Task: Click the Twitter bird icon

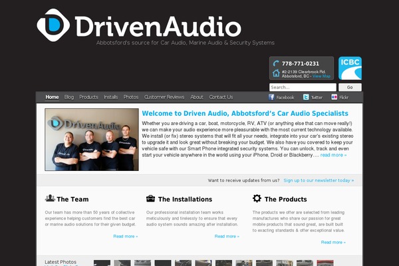Action: pyautogui.click(x=306, y=97)
